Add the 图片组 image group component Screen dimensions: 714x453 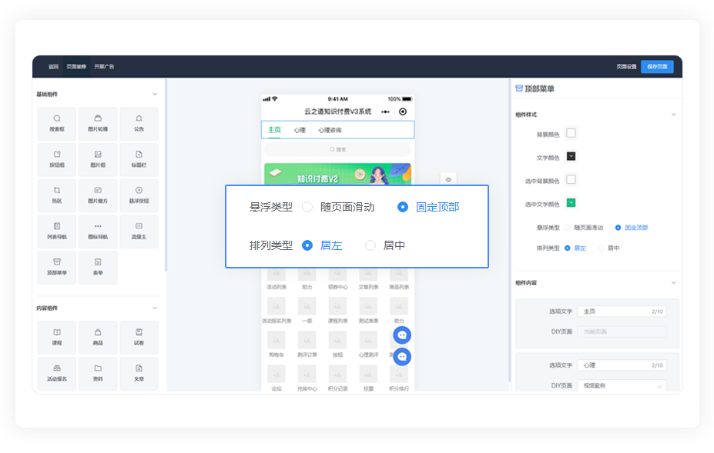pyautogui.click(x=98, y=160)
